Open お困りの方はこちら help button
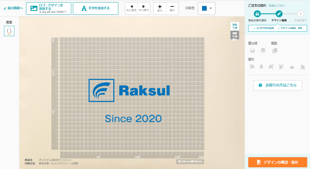This screenshot has height=169, width=310. click(278, 85)
